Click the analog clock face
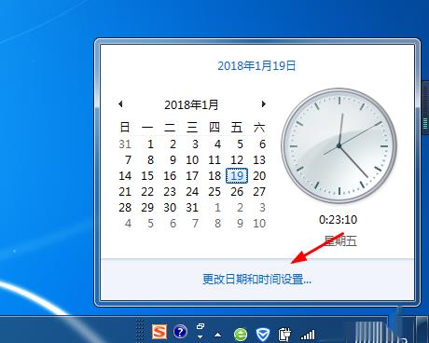The height and width of the screenshot is (343, 429). coord(339,145)
